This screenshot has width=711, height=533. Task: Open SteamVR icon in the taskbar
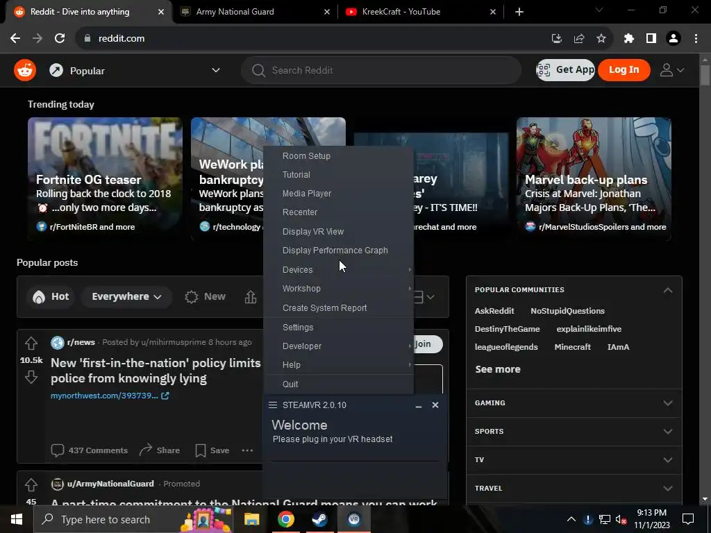click(x=353, y=519)
